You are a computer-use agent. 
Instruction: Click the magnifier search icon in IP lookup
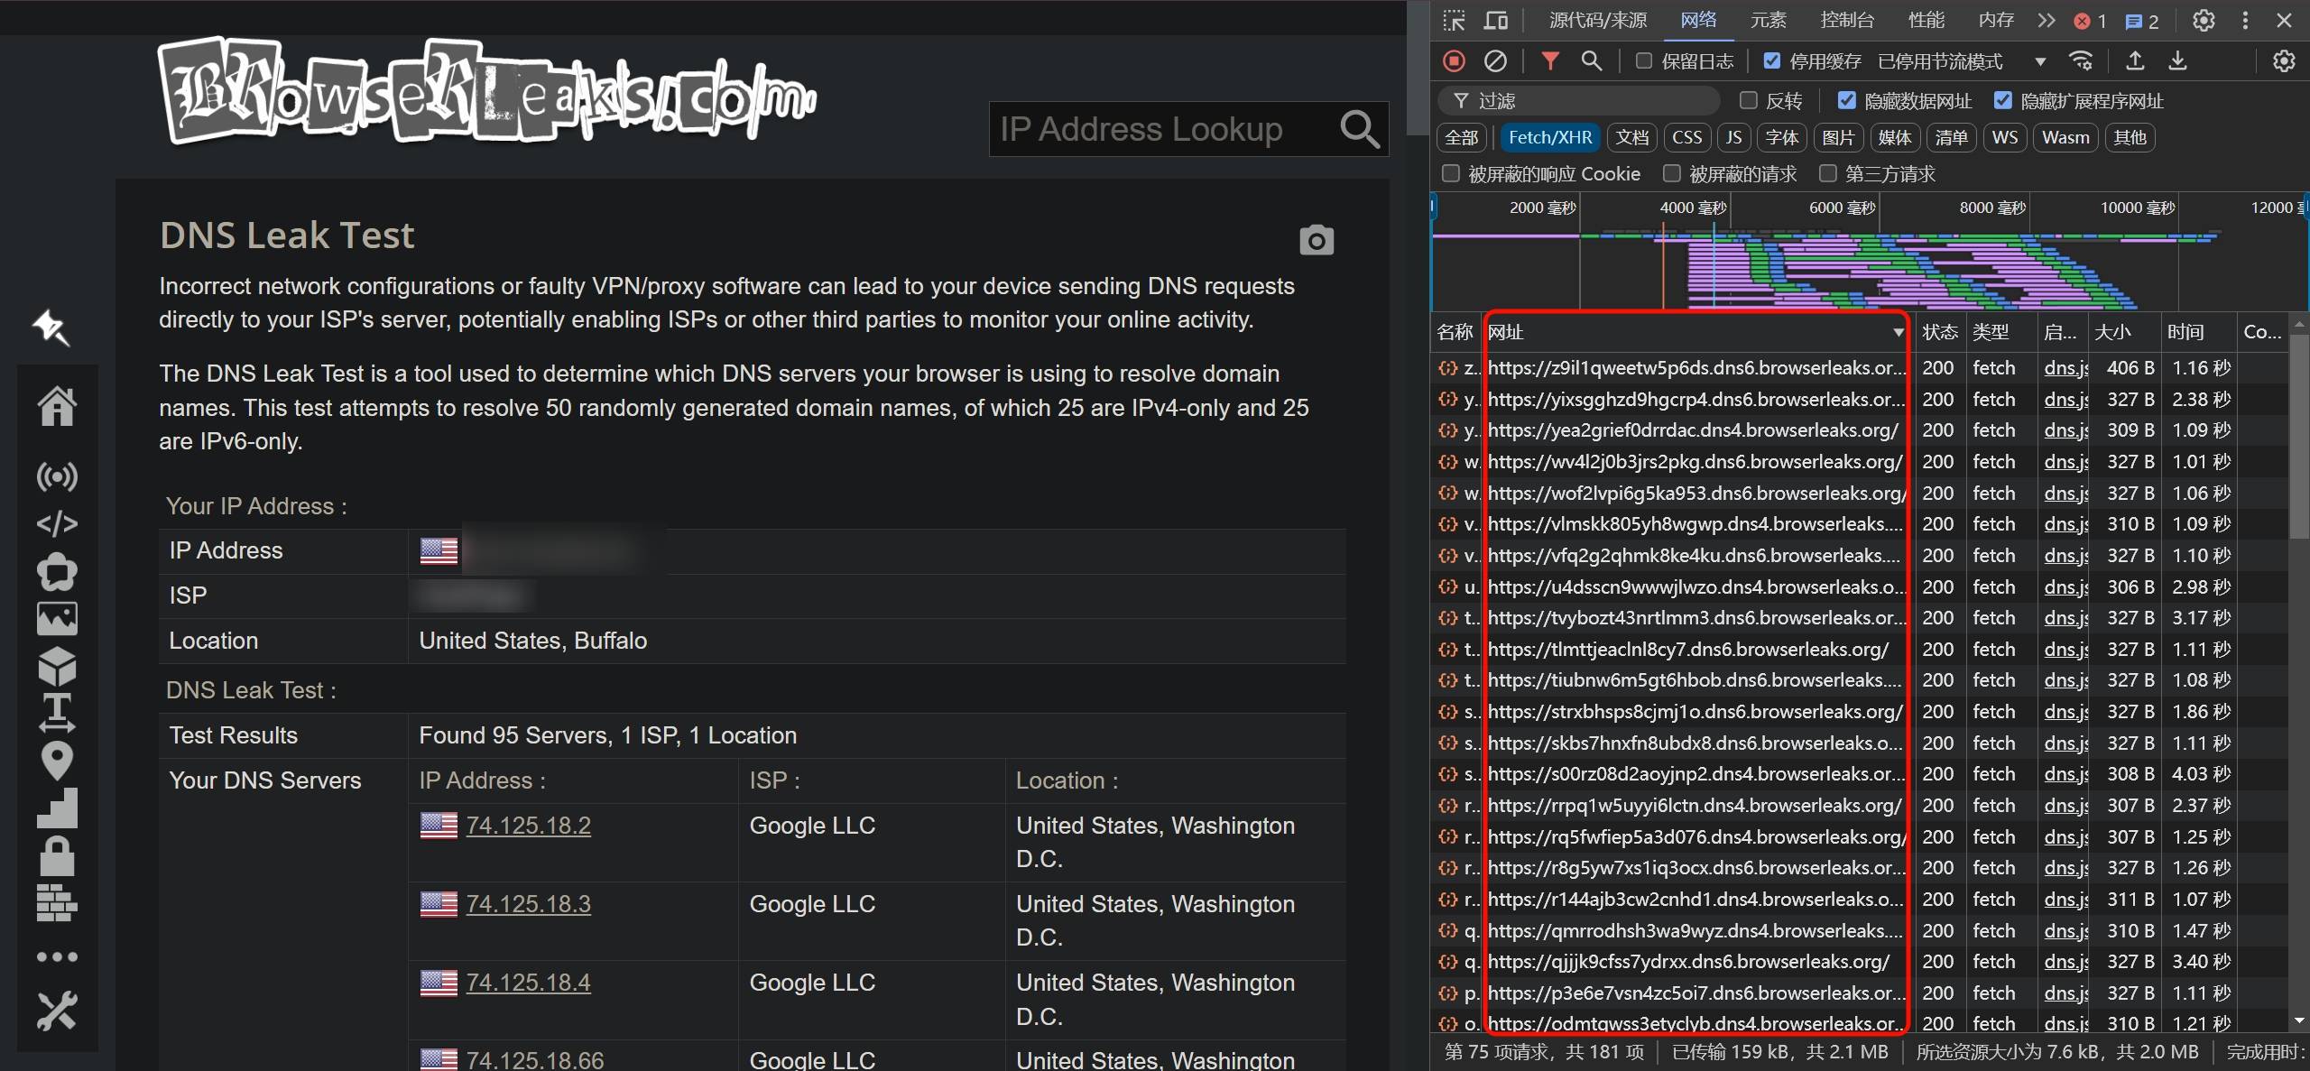click(1359, 129)
